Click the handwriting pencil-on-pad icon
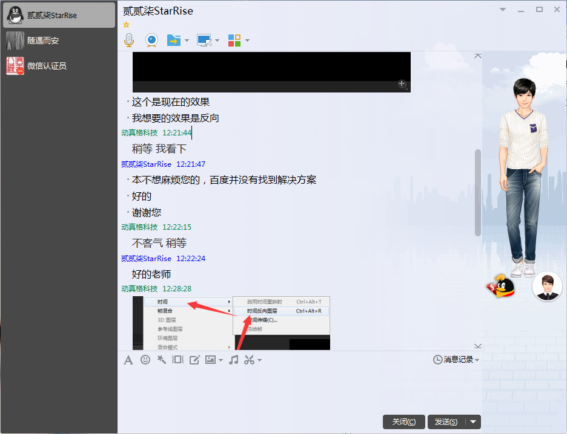The width and height of the screenshot is (567, 434). pyautogui.click(x=194, y=360)
